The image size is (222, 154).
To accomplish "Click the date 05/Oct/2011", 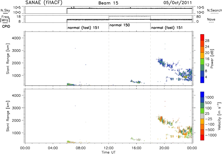I will pyautogui.click(x=178, y=3).
